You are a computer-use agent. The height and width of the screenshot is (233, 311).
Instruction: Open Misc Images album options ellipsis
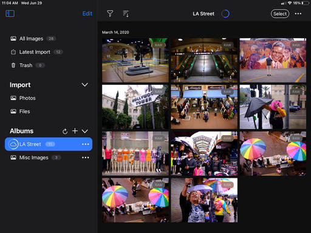point(86,158)
